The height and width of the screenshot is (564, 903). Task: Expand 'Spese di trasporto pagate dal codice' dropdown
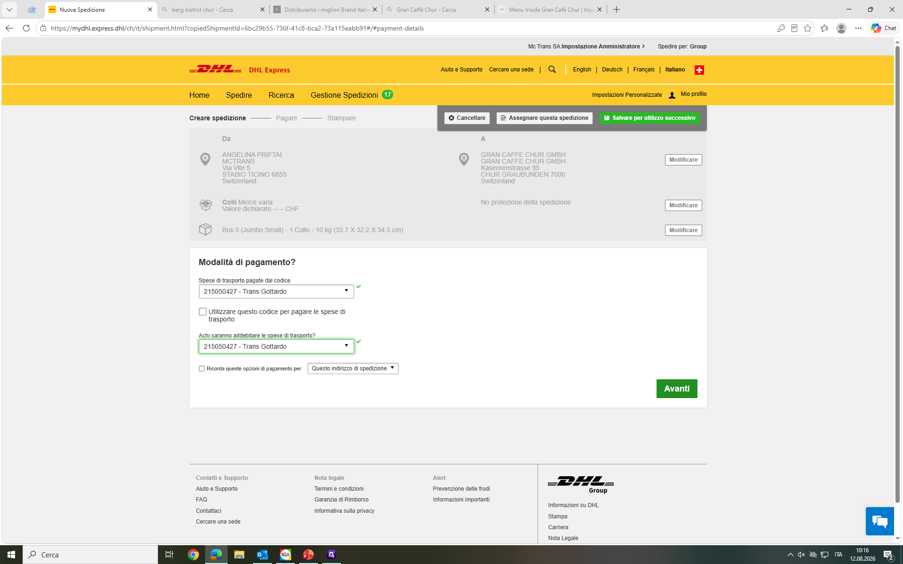pos(276,291)
